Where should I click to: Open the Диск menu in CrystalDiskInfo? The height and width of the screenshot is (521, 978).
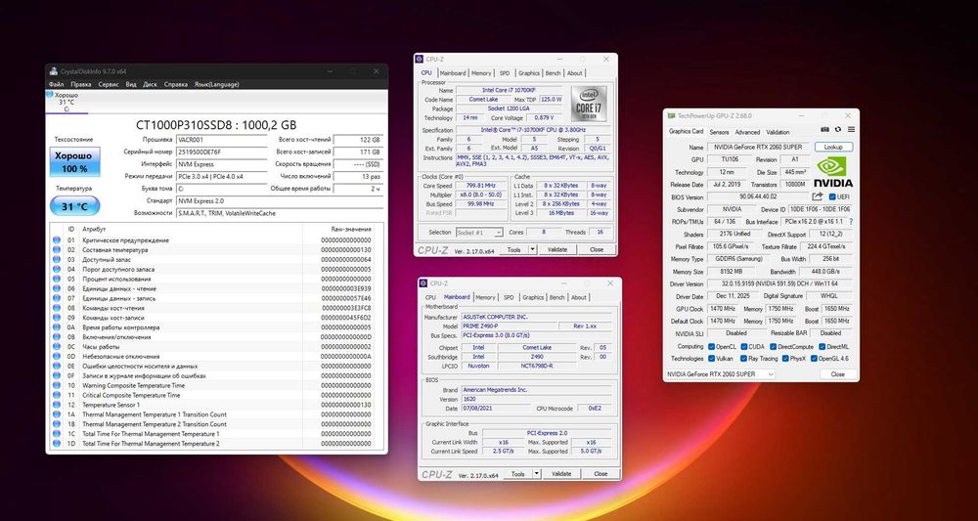(x=150, y=84)
